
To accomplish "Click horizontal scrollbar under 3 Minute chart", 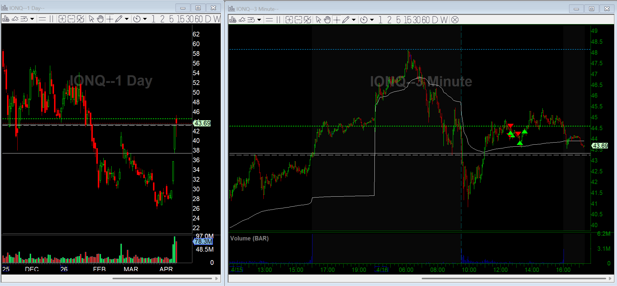I will [514, 278].
